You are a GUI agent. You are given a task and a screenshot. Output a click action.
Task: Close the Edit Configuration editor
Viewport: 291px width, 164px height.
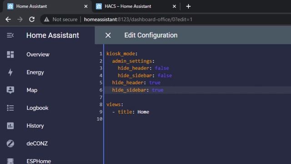click(x=108, y=36)
